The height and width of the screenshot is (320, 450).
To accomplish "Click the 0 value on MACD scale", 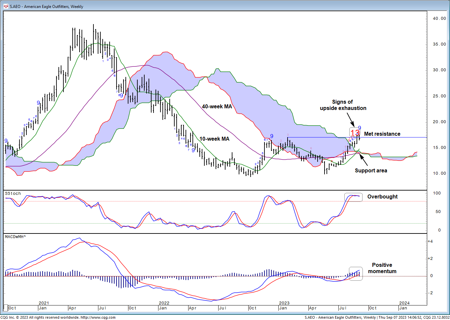I will tap(431, 276).
